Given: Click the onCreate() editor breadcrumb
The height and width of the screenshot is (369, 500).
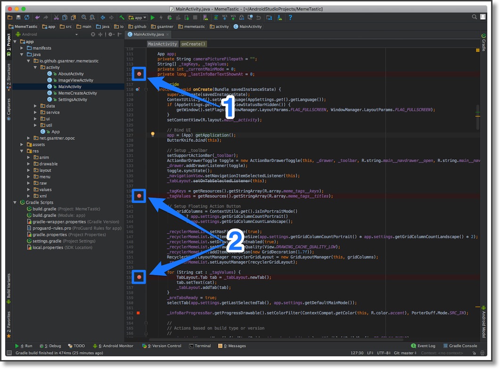Looking at the screenshot, I should (194, 44).
